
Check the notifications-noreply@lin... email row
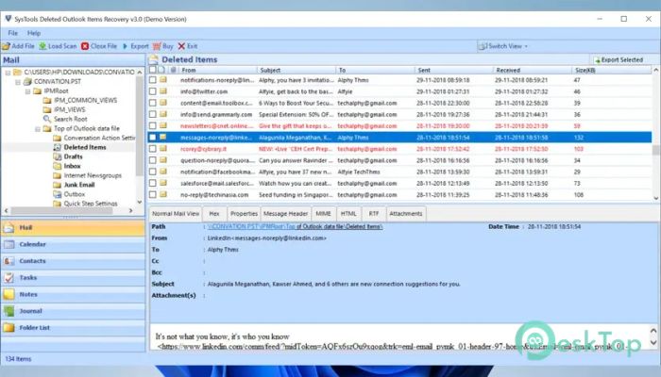pyautogui.click(x=153, y=80)
